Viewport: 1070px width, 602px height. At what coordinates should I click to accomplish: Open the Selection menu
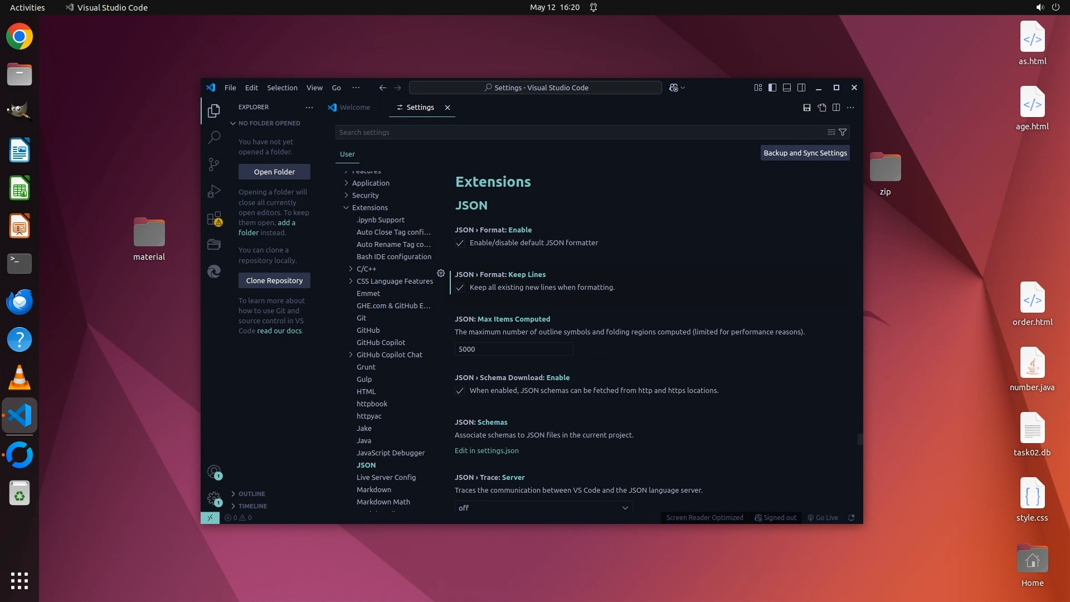tap(282, 88)
